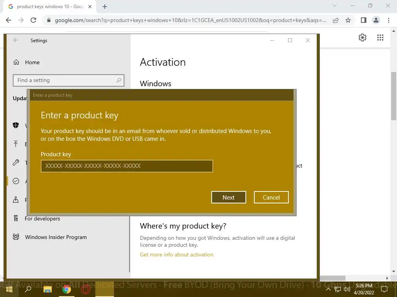Go to Settings Home
Viewport: 397px width, 297px height.
click(32, 62)
